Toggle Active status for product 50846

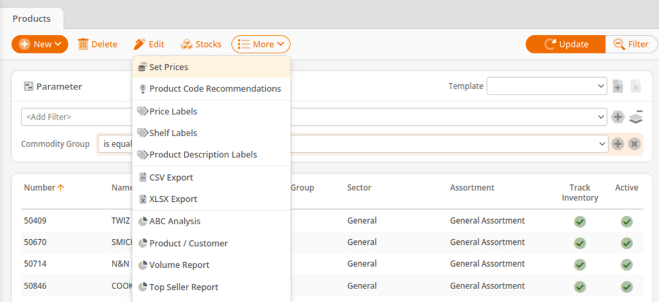coord(626,287)
